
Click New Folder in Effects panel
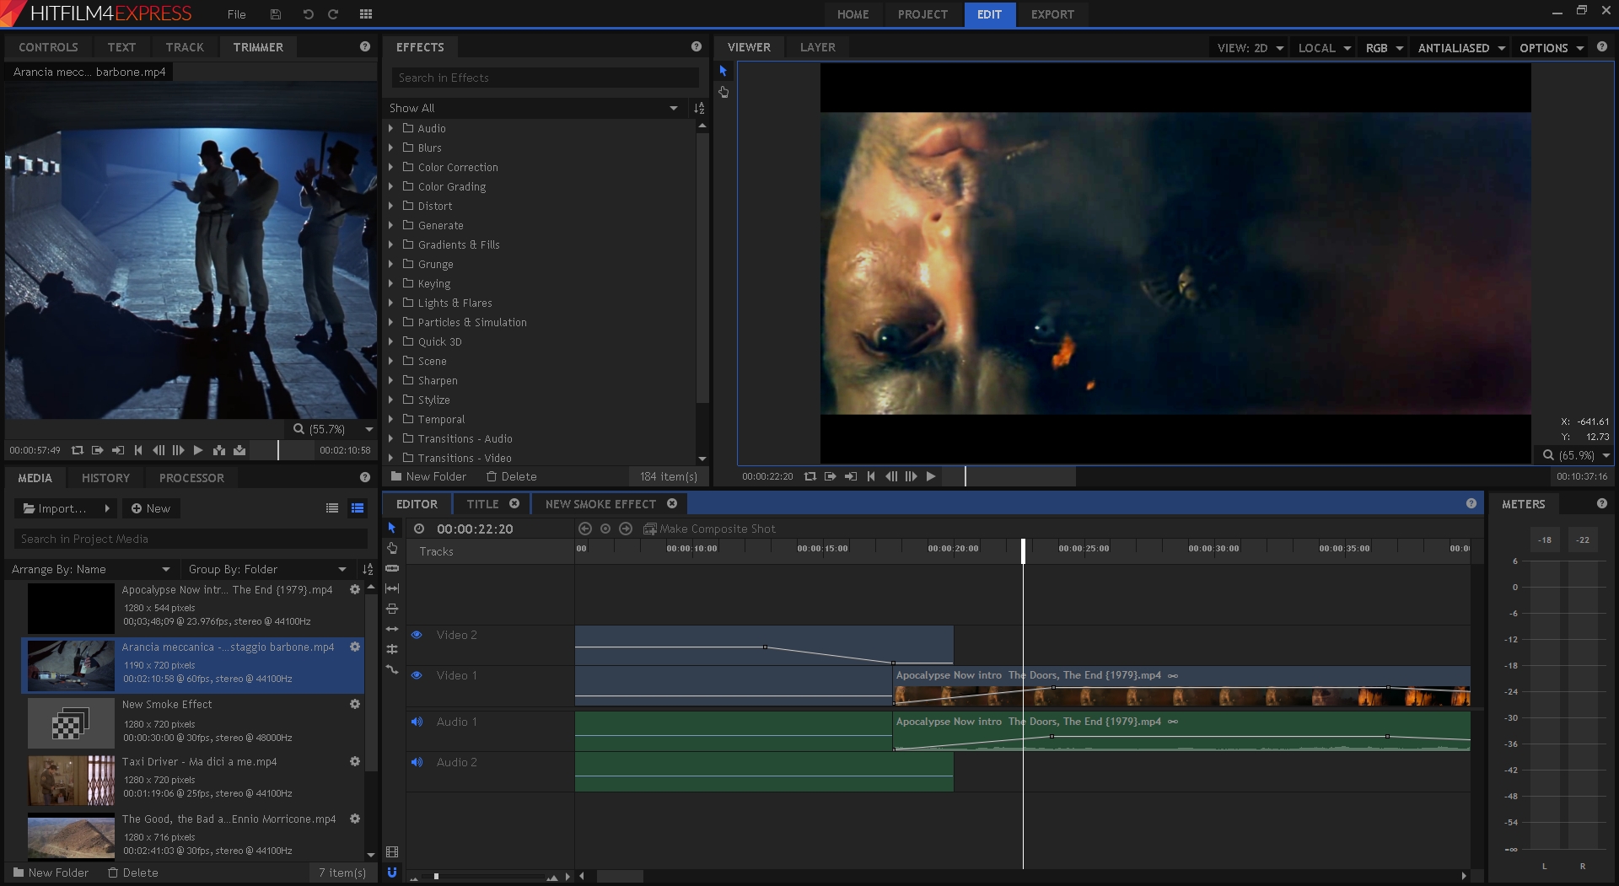[428, 476]
